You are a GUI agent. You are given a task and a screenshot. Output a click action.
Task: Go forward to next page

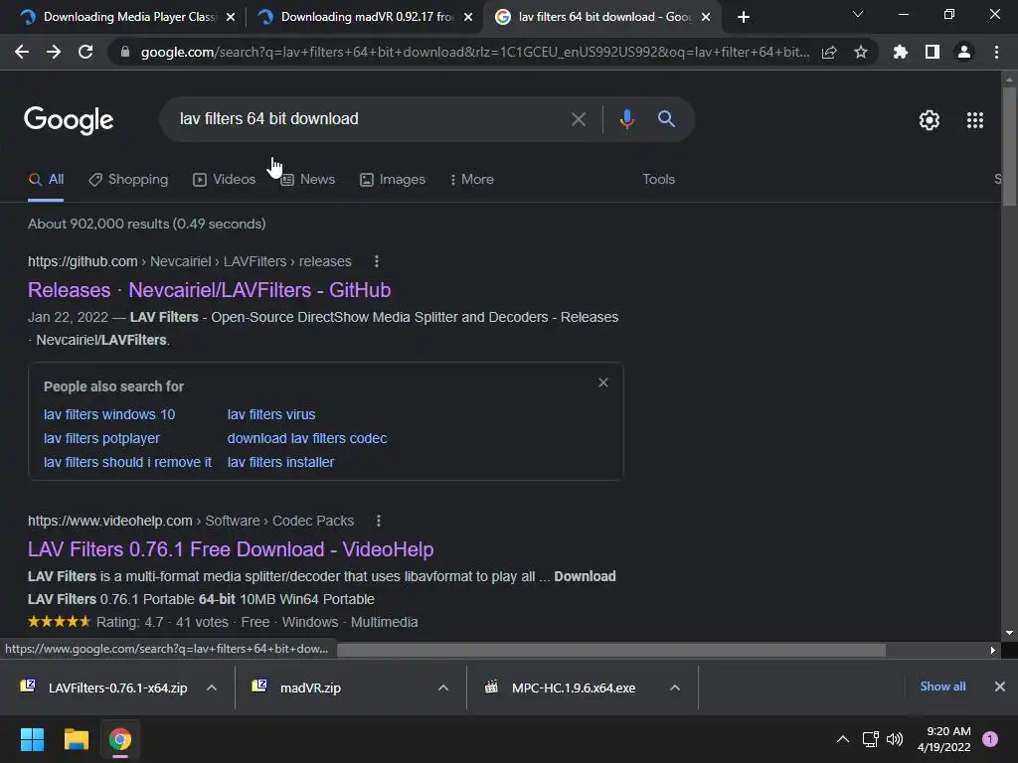pos(54,52)
